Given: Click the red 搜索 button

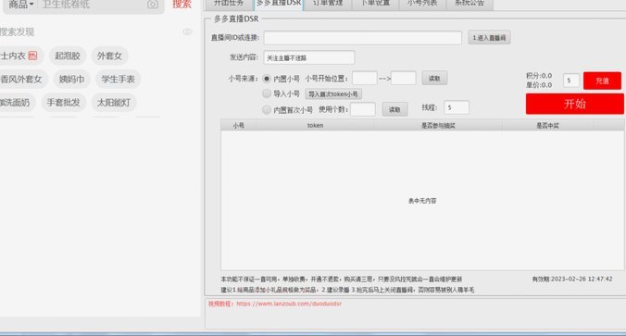Looking at the screenshot, I should (182, 4).
